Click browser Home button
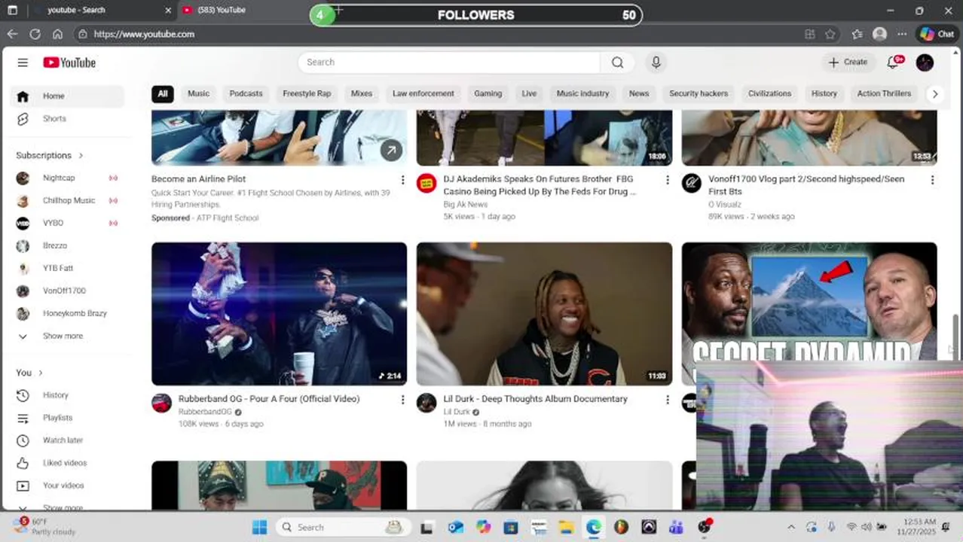This screenshot has height=542, width=963. pos(57,34)
